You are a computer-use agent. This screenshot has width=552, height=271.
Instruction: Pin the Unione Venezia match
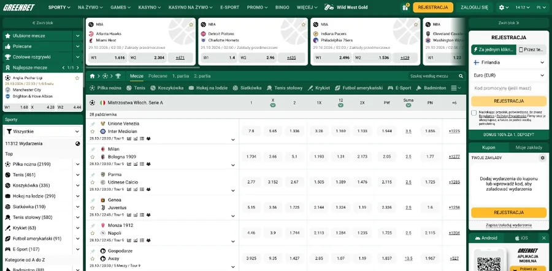(x=93, y=124)
